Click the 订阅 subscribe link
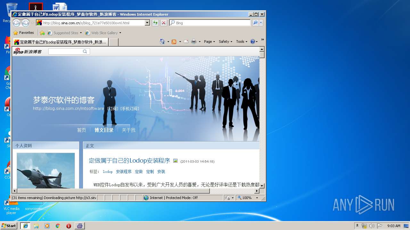Viewport: 410px width, 230px height. pyautogui.click(x=113, y=109)
